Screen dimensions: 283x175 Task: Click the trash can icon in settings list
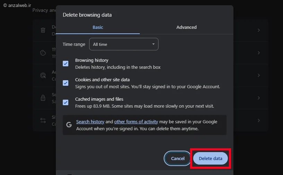tap(43, 30)
